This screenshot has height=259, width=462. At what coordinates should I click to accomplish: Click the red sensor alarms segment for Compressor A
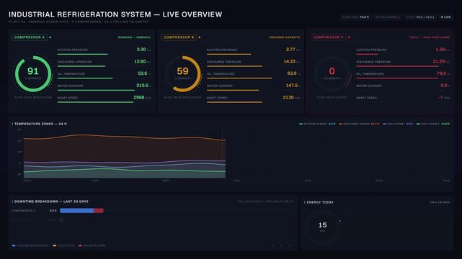pos(99,211)
